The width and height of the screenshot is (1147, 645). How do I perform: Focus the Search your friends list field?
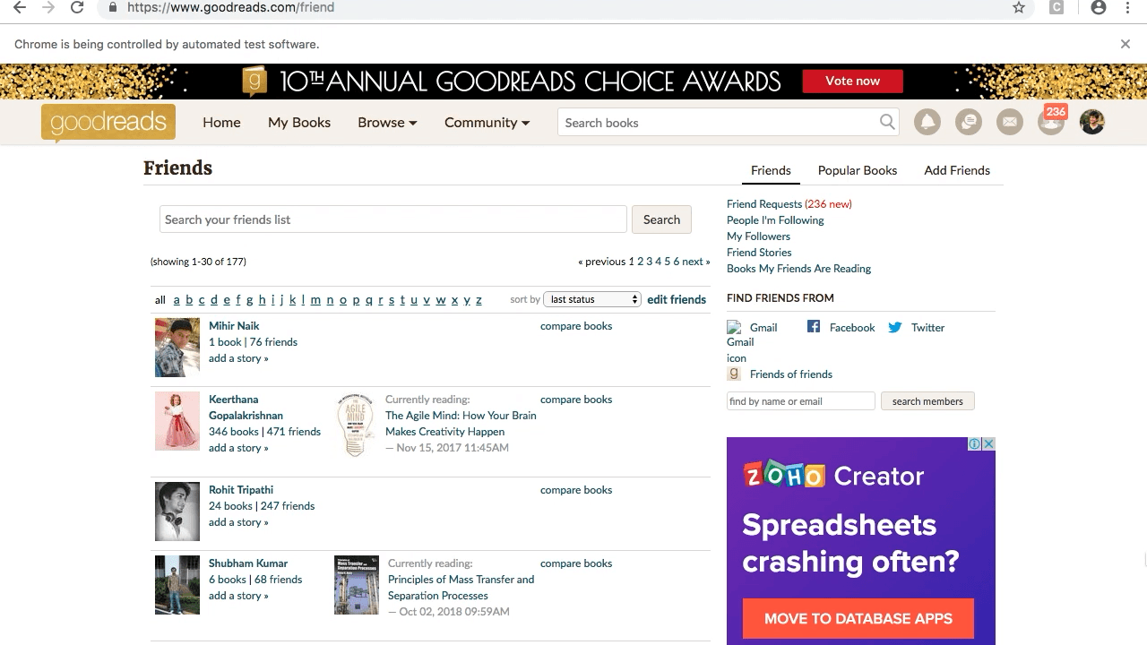tap(392, 219)
